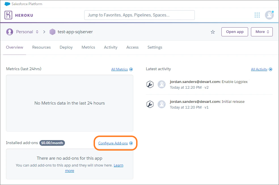Image resolution: width=279 pixels, height=185 pixels.
Task: Focus the Jump to Favorites search field
Action: click(x=139, y=15)
